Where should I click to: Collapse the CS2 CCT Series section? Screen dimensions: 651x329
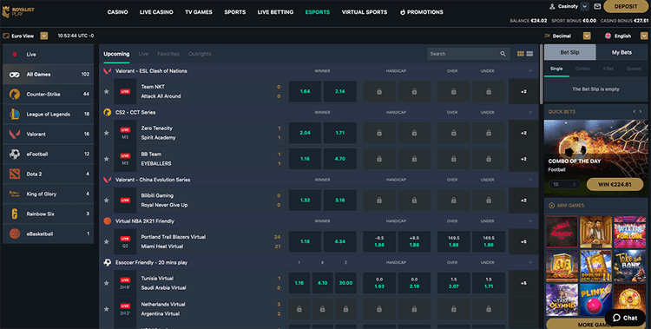[x=530, y=113]
